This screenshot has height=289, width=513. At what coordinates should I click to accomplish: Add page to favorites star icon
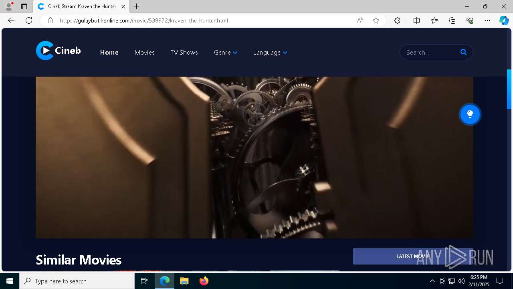(376, 20)
